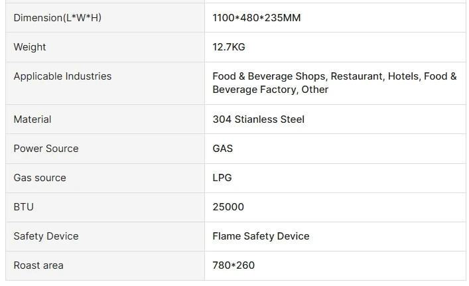
Task: Select the 780*260 roast area value
Action: pyautogui.click(x=234, y=265)
